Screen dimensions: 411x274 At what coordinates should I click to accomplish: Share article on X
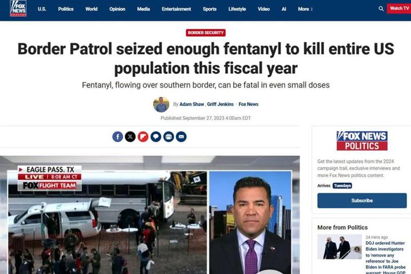130,137
